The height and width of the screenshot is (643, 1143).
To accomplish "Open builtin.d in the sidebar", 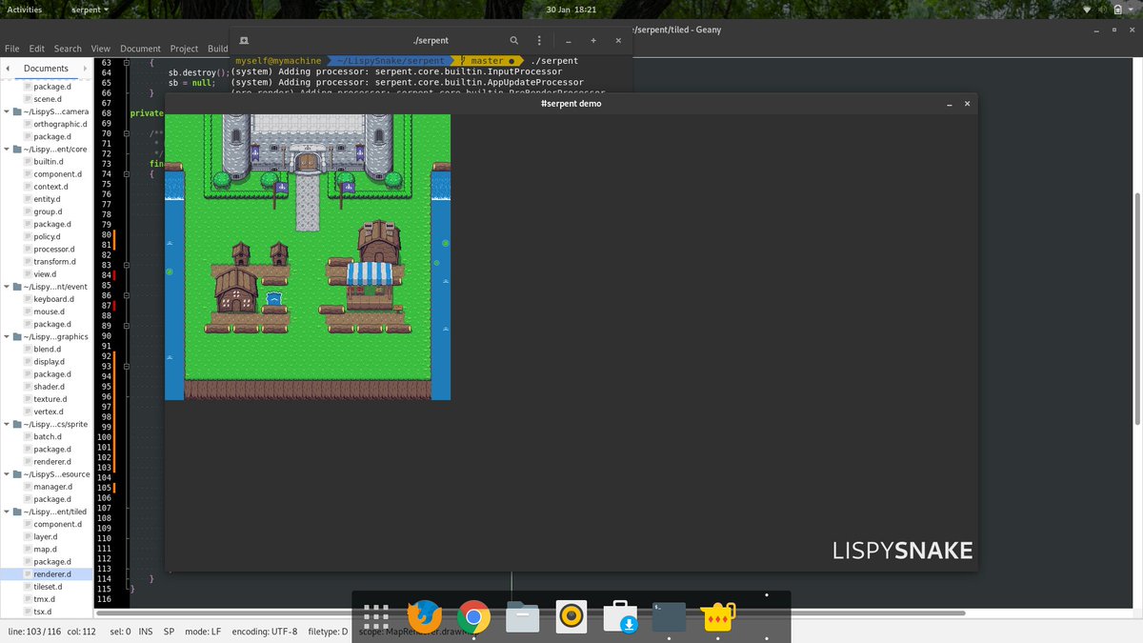I will point(48,162).
